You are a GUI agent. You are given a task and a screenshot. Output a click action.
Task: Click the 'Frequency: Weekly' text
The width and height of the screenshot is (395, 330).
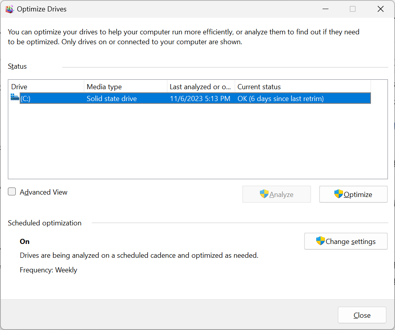(48, 270)
